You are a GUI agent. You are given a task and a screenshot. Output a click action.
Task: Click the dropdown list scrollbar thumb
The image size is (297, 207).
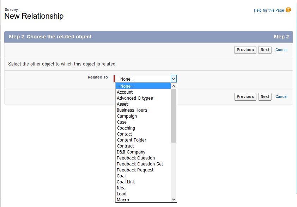tap(174, 115)
